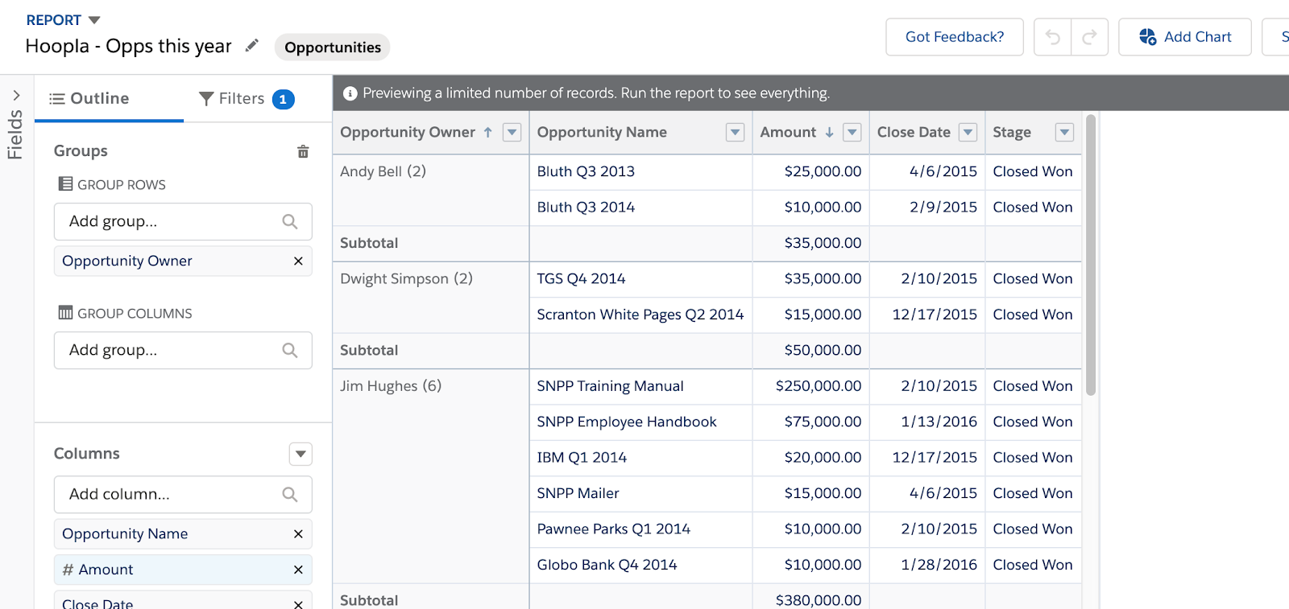Open Pawnee Parks Q1 2014 opportunity
The image size is (1289, 609).
(614, 529)
